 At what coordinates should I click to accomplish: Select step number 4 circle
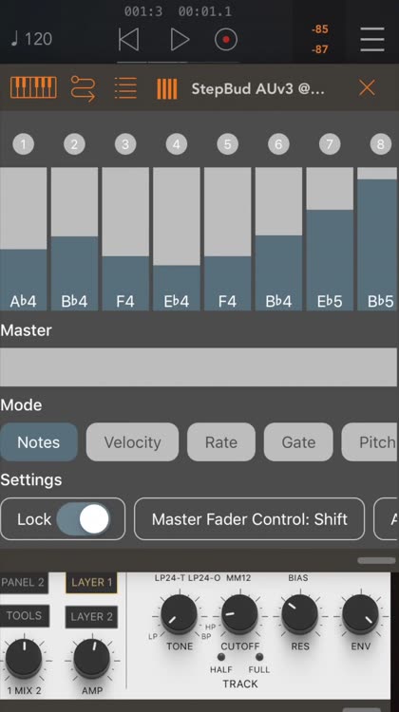coord(177,144)
